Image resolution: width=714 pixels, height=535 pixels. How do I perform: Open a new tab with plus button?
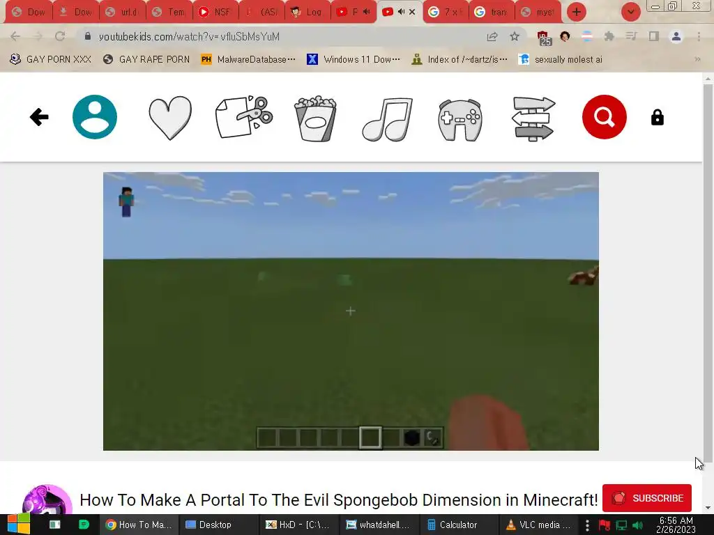(577, 12)
